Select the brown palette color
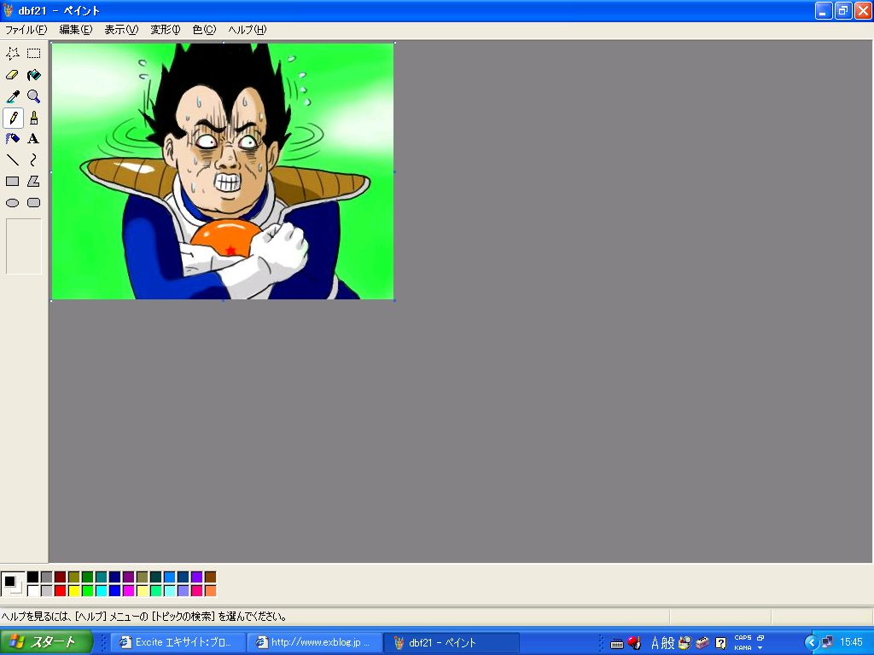 tap(210, 577)
